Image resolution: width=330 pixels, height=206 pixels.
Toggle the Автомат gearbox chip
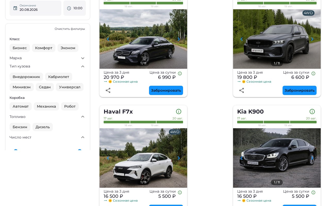coord(21,106)
